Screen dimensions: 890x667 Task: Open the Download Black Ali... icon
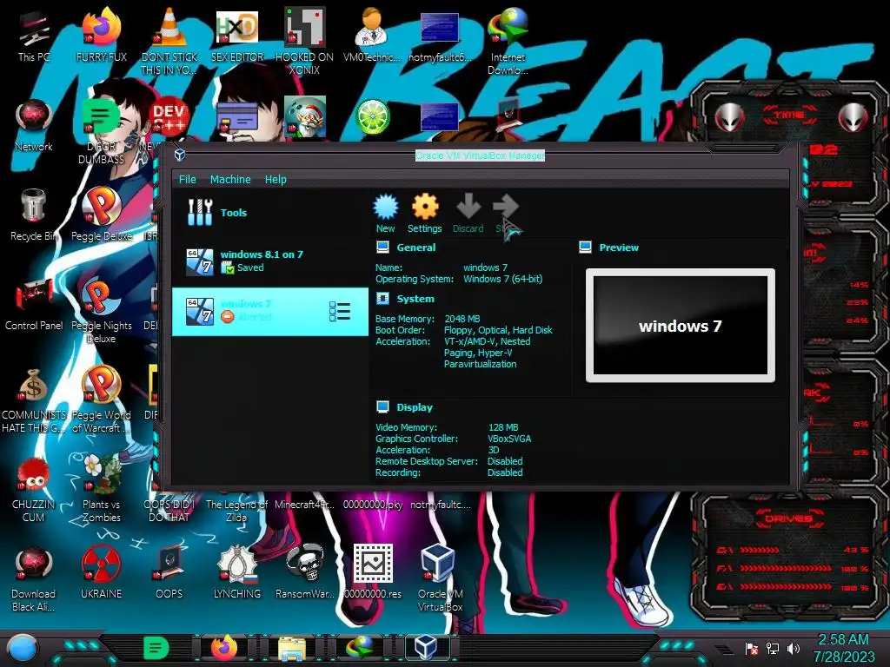click(x=34, y=578)
